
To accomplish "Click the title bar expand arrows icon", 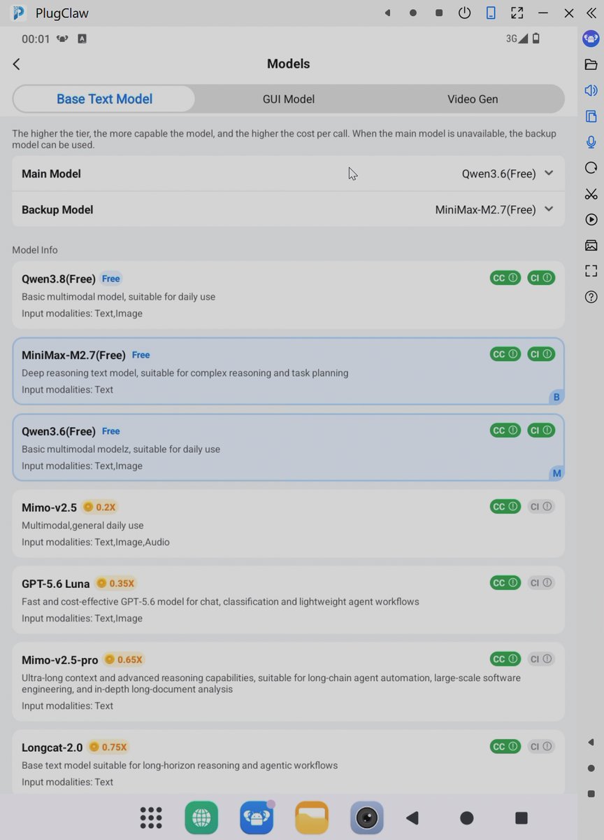I will [x=517, y=13].
